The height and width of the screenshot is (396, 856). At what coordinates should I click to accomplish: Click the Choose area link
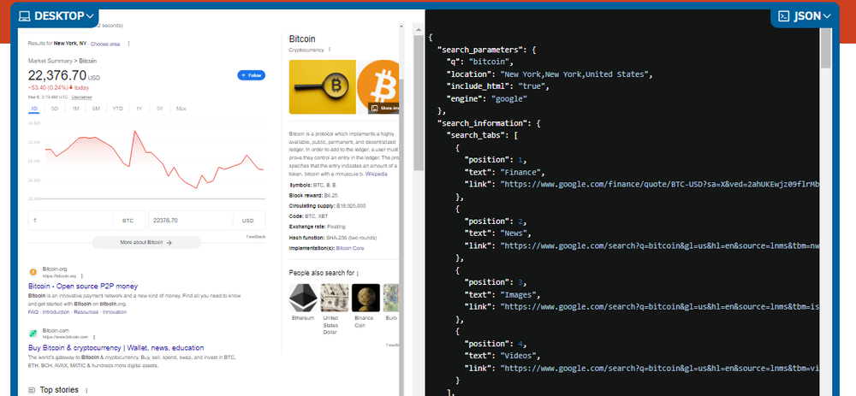pos(105,44)
